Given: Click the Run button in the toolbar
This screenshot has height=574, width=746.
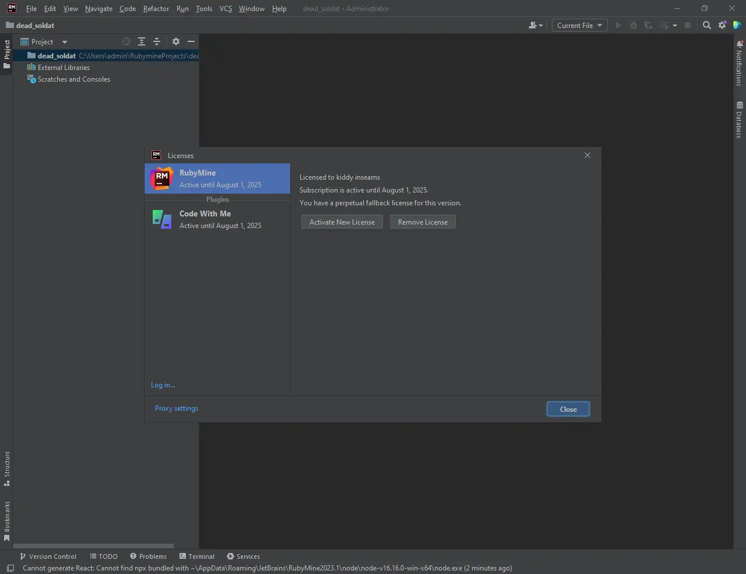Looking at the screenshot, I should [618, 25].
